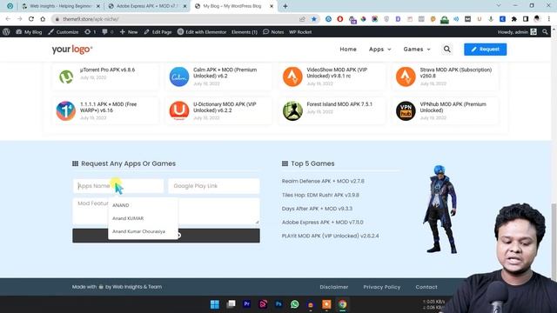Viewport: 557px width, 313px height.
Task: Open the µTorrent Pro app icon
Action: pos(66,77)
